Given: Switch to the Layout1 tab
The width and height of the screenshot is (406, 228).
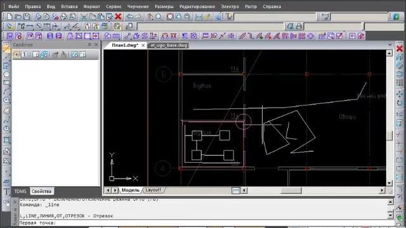Looking at the screenshot, I should point(153,190).
